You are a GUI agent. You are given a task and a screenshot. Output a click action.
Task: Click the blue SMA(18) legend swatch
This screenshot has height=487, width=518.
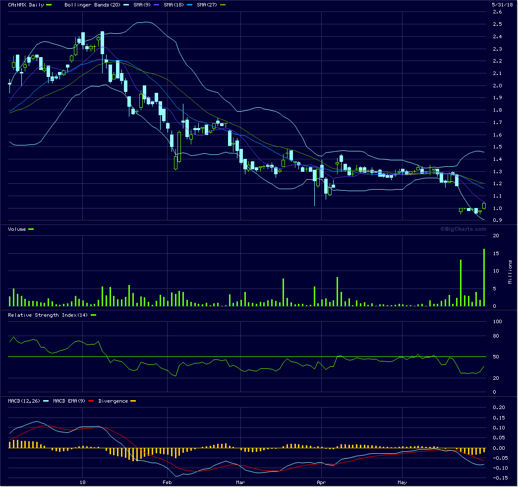click(x=189, y=5)
